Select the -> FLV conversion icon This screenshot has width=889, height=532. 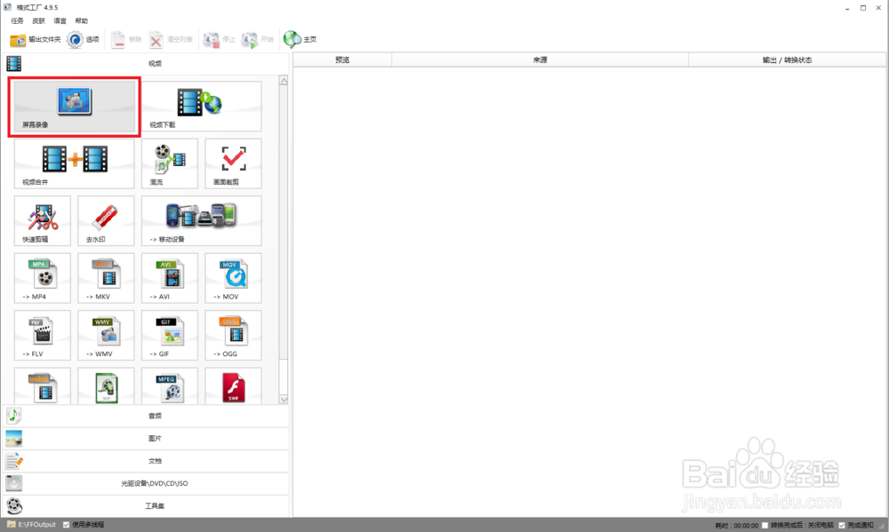coord(43,336)
